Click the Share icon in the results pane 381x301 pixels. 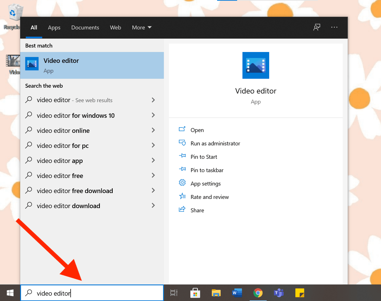[x=182, y=209]
